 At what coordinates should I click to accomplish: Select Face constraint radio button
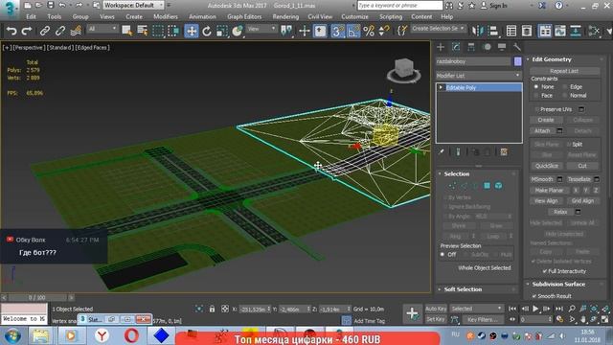(x=536, y=96)
